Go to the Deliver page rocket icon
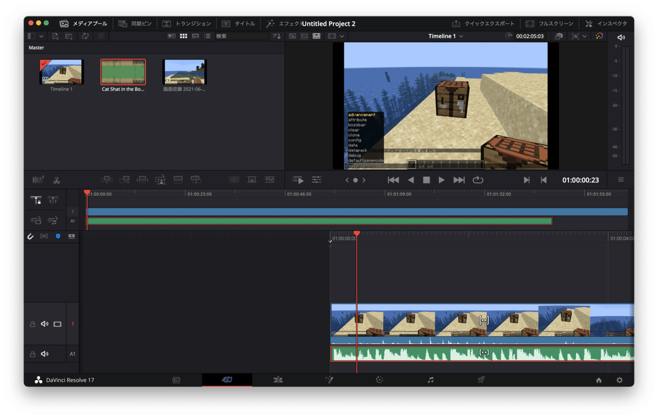 pyautogui.click(x=481, y=380)
